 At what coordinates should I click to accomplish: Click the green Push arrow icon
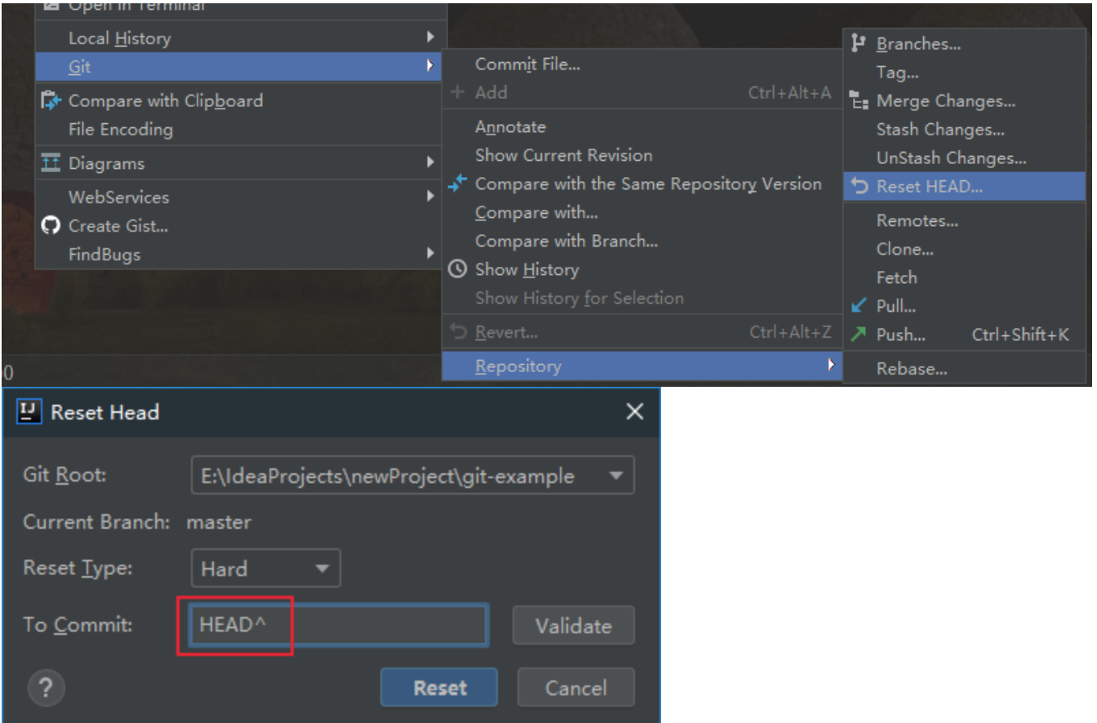point(859,335)
